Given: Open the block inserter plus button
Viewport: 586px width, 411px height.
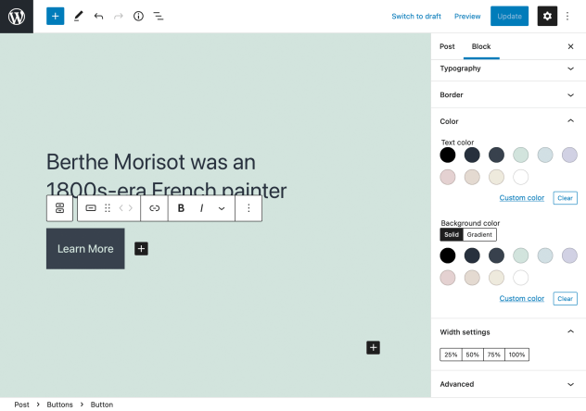Looking at the screenshot, I should tap(56, 16).
